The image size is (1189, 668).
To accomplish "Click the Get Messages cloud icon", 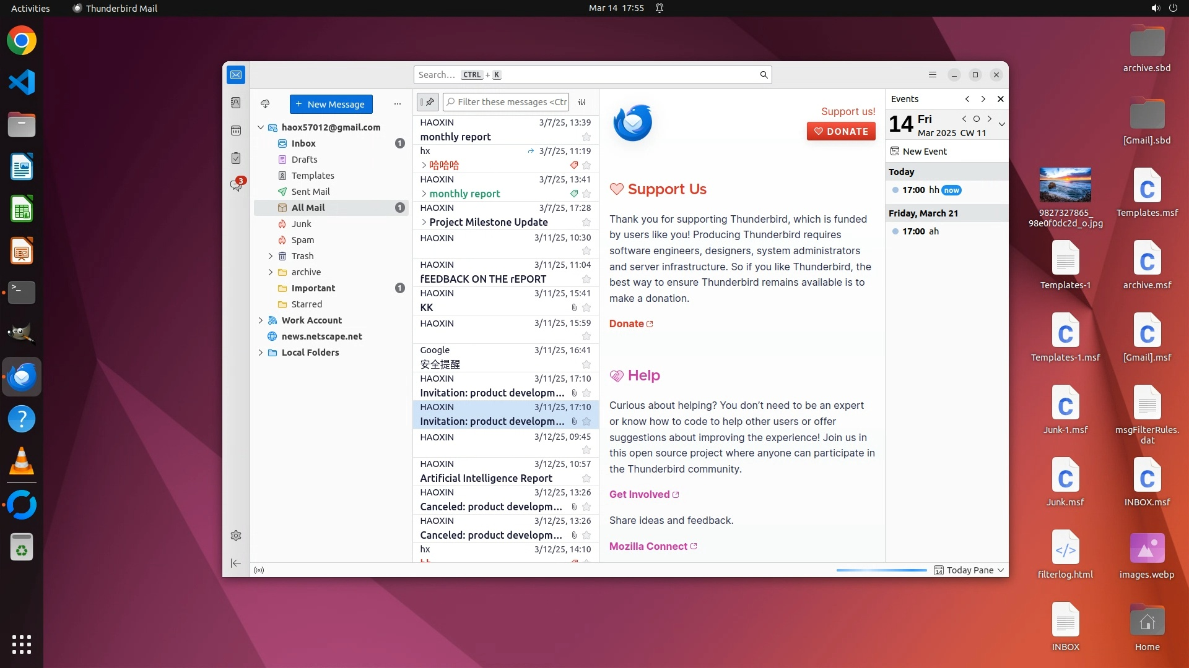I will pos(265,104).
